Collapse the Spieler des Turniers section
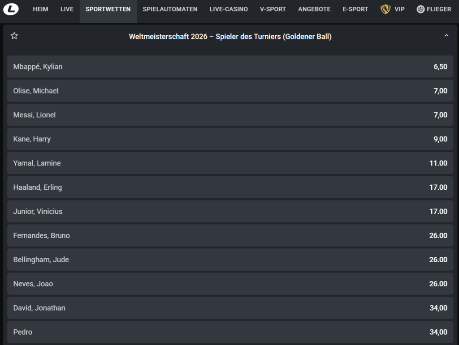Image resolution: width=459 pixels, height=345 pixels. [x=446, y=36]
